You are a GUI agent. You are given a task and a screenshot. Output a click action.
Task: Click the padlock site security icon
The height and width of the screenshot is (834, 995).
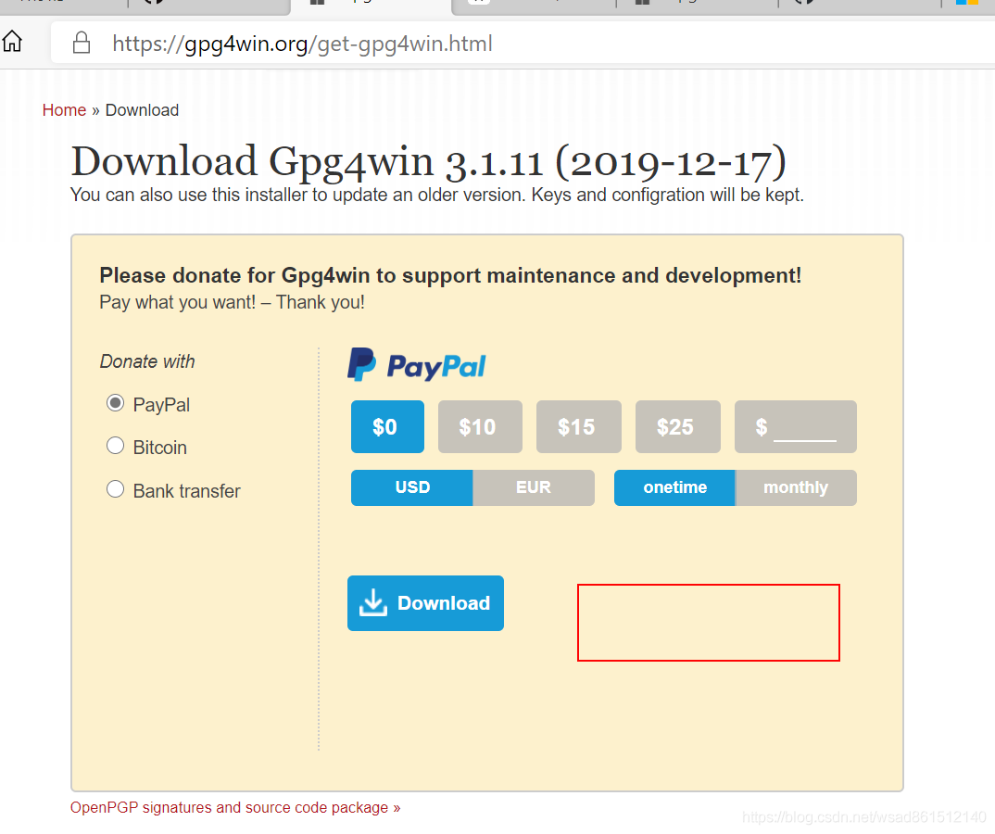click(x=82, y=44)
